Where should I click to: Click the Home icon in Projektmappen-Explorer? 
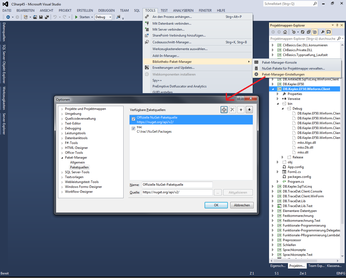point(285,32)
